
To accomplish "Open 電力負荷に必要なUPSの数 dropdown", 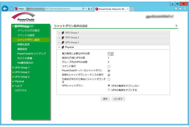I will [x=111, y=54].
